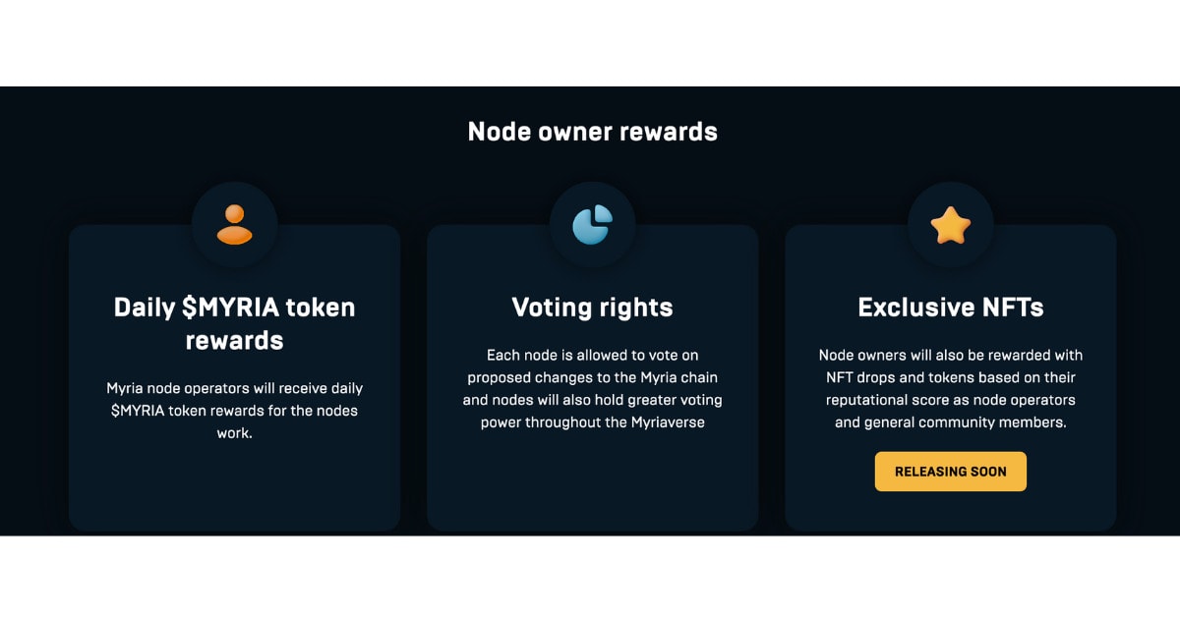1180x617 pixels.
Task: Click the Voting rights card title
Action: pyautogui.click(x=593, y=308)
